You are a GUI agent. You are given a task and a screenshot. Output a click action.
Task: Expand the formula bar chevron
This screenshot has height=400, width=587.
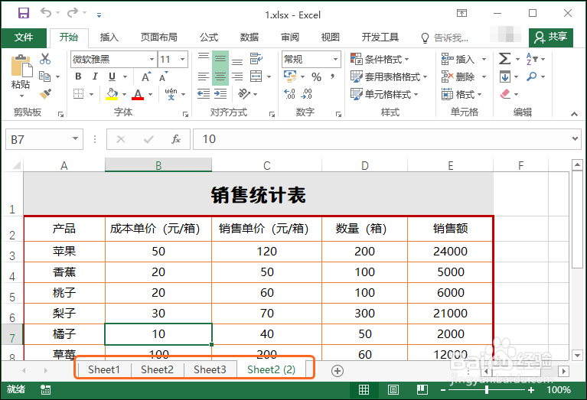(x=575, y=139)
